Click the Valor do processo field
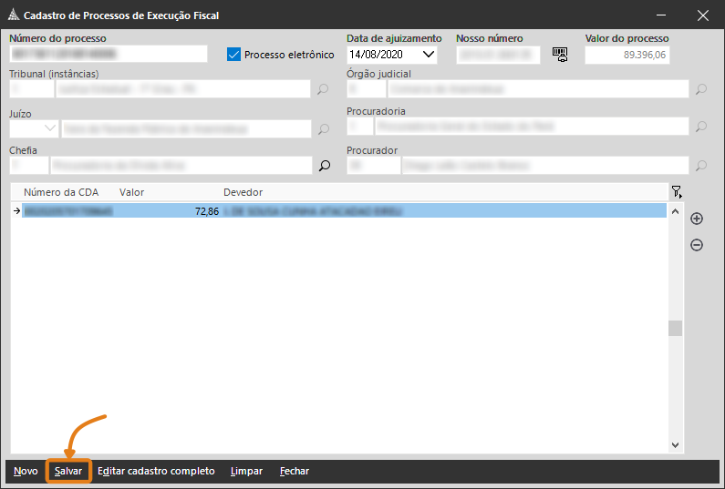Image resolution: width=725 pixels, height=489 pixels. click(627, 55)
